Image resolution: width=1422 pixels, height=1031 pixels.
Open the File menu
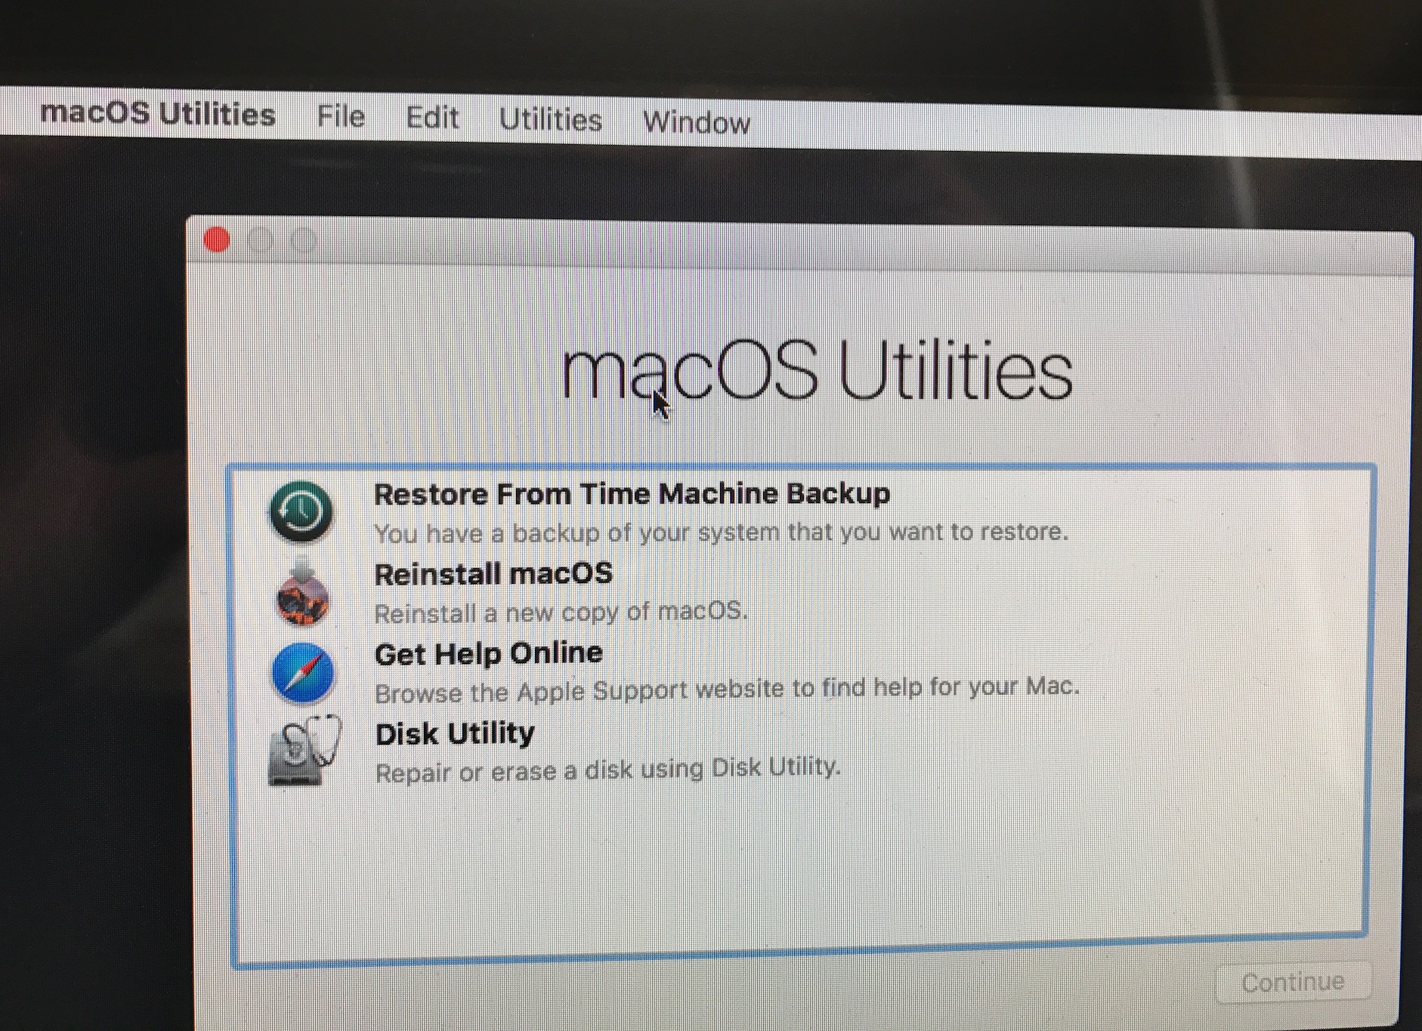click(x=341, y=116)
